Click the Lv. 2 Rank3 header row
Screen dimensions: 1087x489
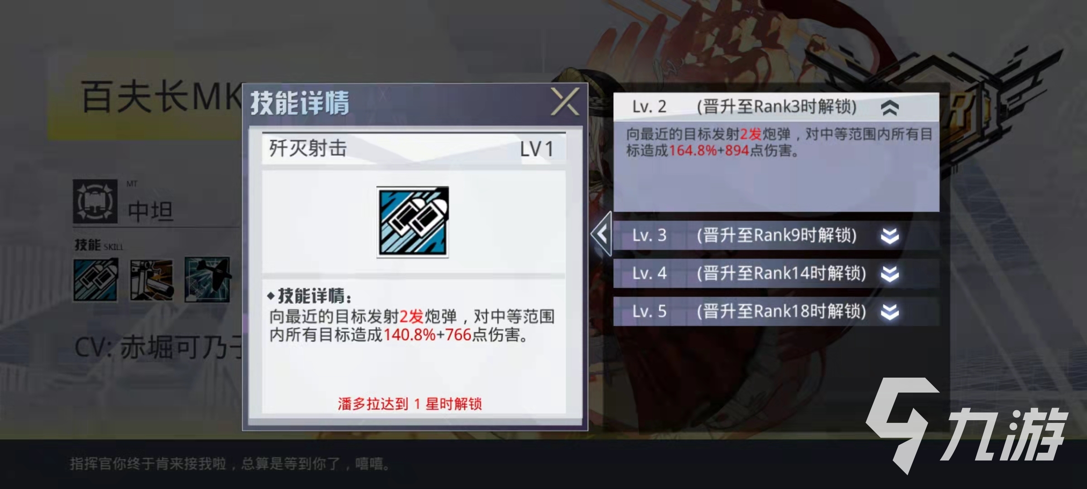click(776, 107)
